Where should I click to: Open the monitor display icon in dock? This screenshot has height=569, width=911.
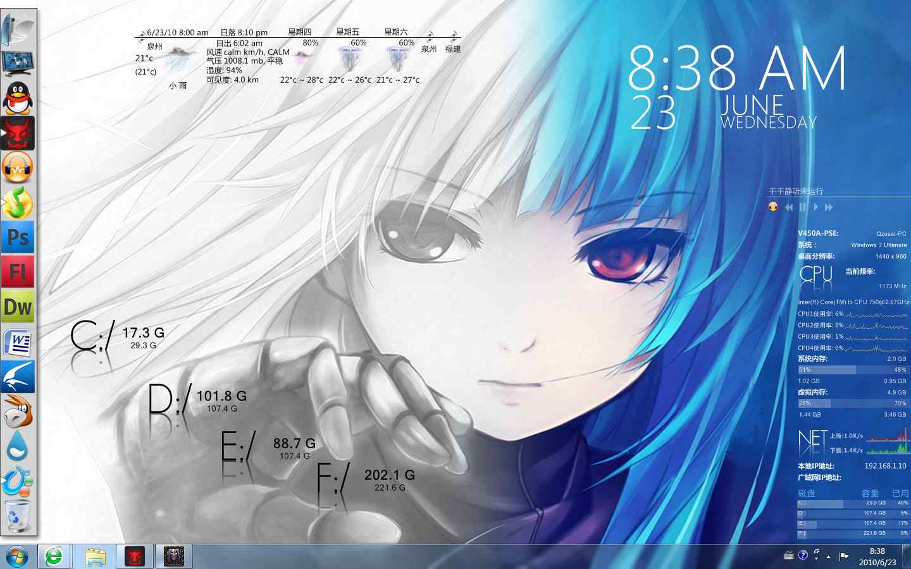click(18, 64)
